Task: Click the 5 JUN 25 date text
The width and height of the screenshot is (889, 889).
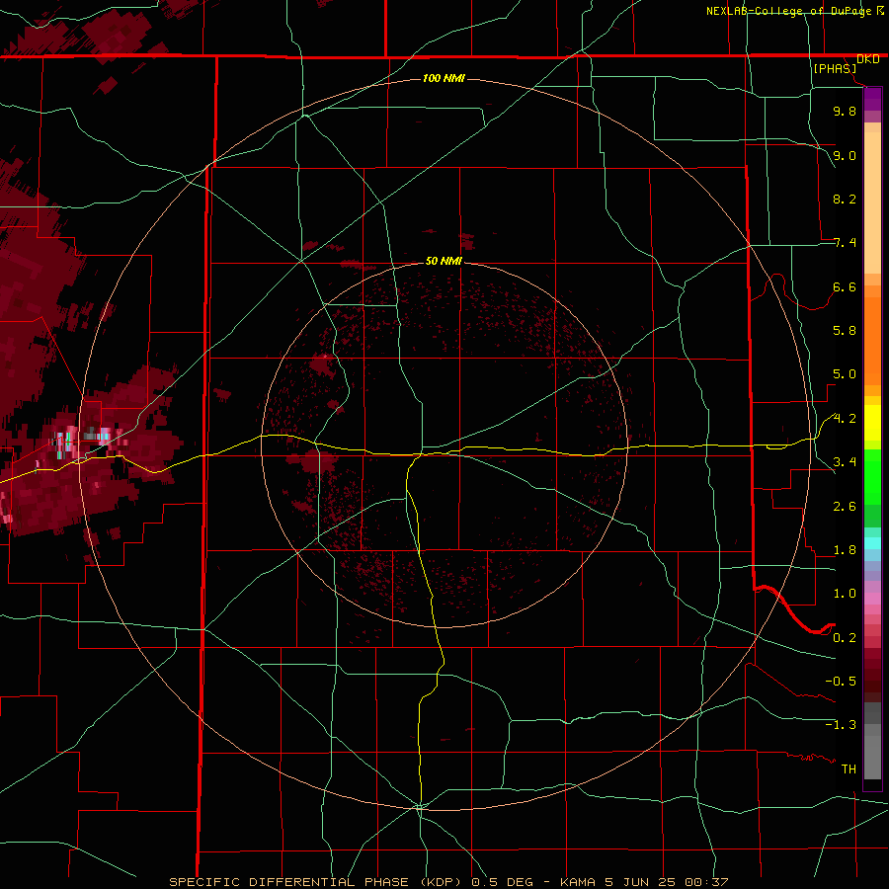Action: click(x=640, y=882)
